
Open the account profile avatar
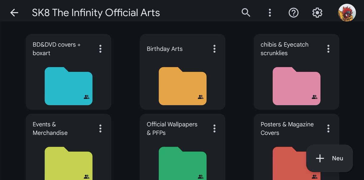[x=347, y=13]
